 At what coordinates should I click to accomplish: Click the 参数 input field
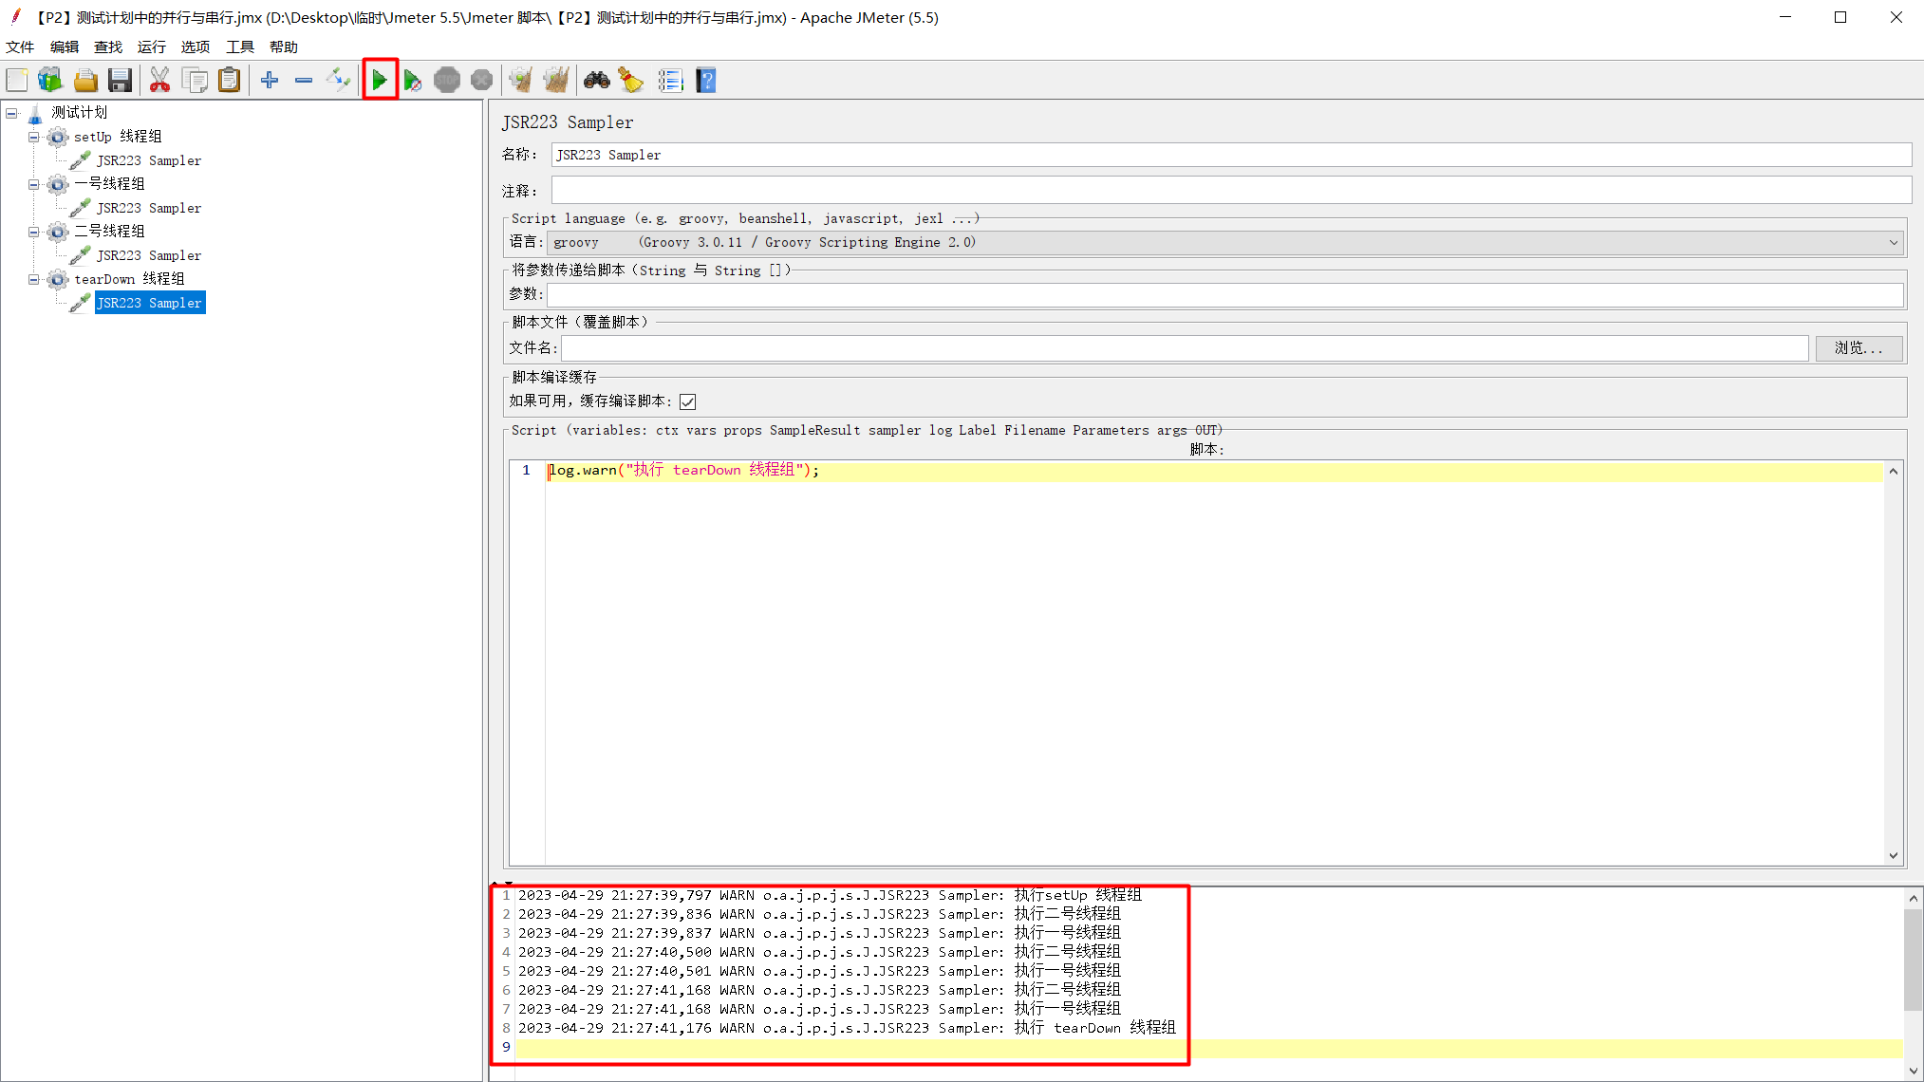1225,295
